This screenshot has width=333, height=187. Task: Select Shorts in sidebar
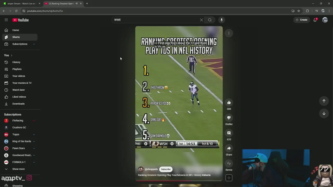click(20, 37)
